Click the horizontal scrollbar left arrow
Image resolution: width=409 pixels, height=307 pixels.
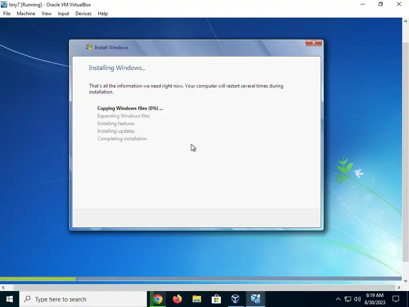tap(3, 287)
